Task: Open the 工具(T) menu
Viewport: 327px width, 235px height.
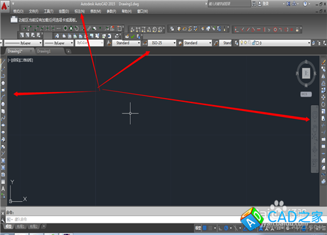Action: pyautogui.click(x=48, y=11)
